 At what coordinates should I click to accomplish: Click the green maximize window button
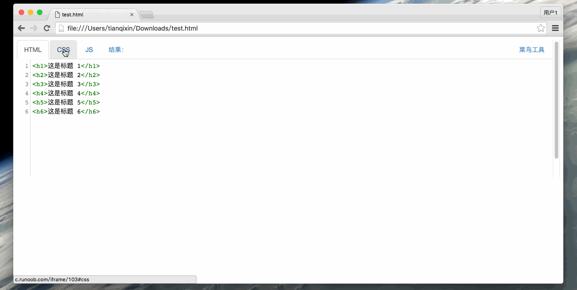click(x=40, y=12)
